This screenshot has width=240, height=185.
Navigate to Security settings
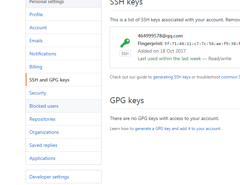38,93
